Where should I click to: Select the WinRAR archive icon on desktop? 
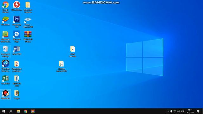point(28,37)
